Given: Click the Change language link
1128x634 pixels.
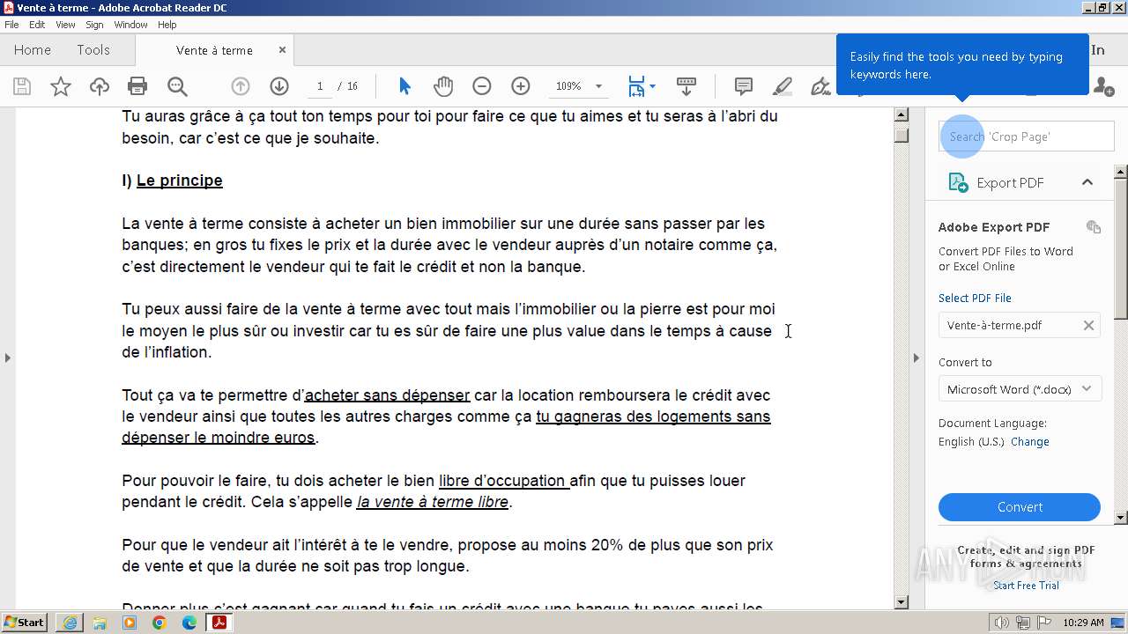Looking at the screenshot, I should coord(1029,442).
